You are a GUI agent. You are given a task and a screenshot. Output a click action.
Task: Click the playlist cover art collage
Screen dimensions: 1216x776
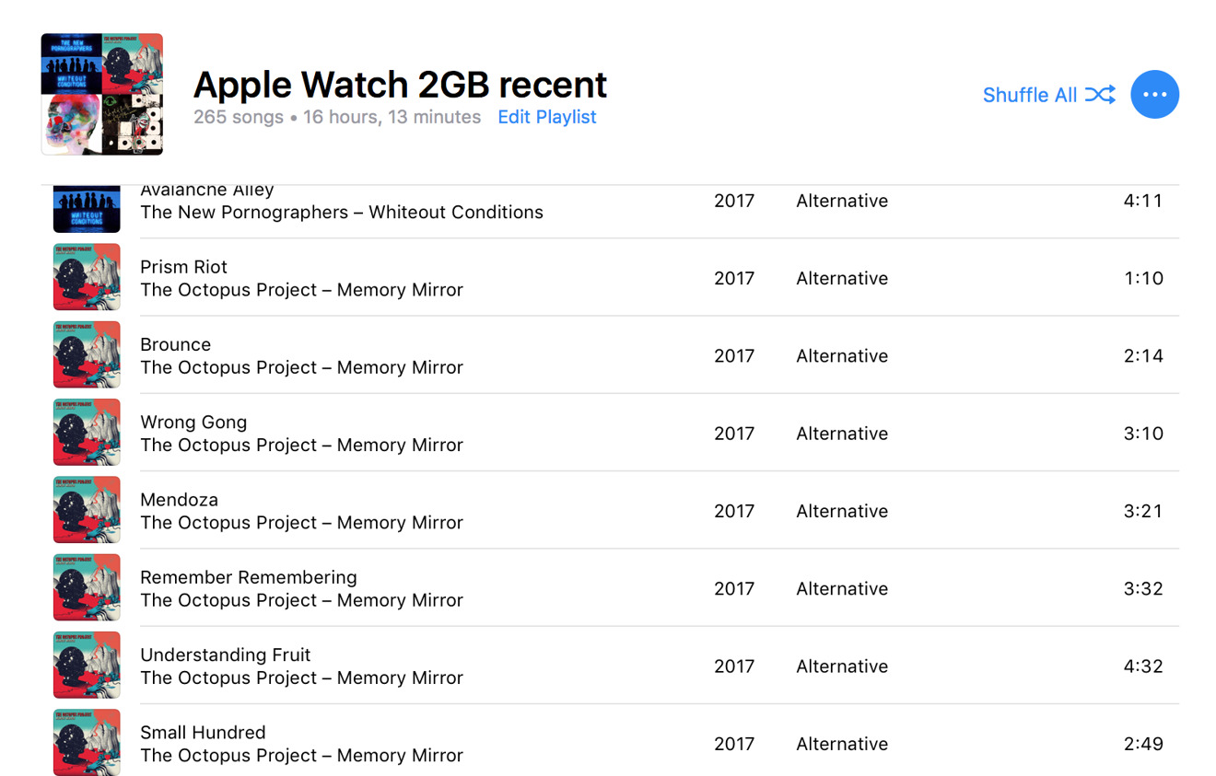click(102, 94)
